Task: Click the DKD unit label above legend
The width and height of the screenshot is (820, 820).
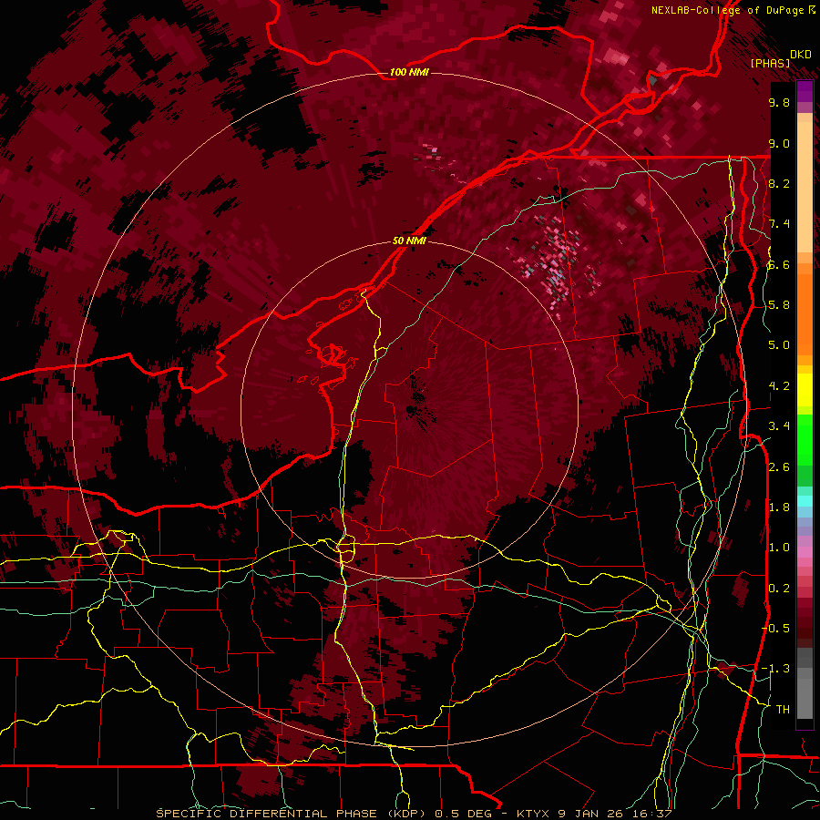Action: click(x=800, y=55)
